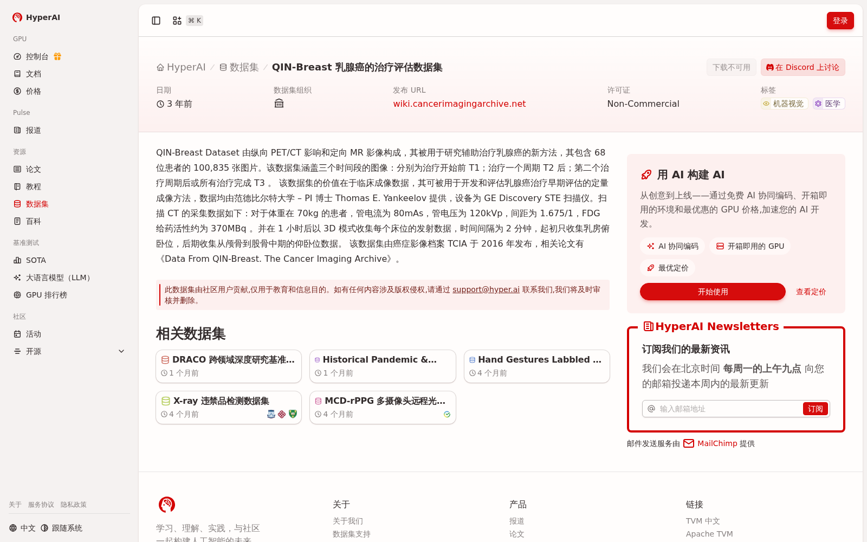Viewport: 867px width, 542px height.
Task: Click newspaper icon beside HyperAI Newsletters
Action: pos(648,326)
